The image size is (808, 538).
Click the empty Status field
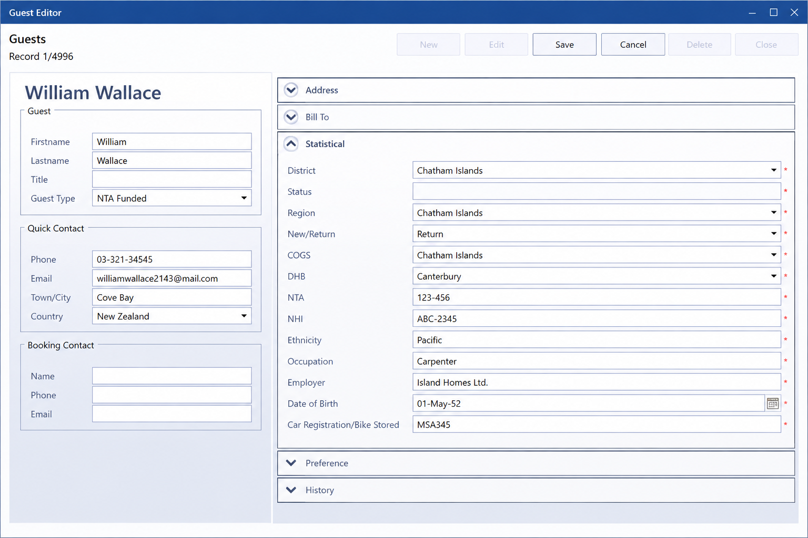[597, 192]
